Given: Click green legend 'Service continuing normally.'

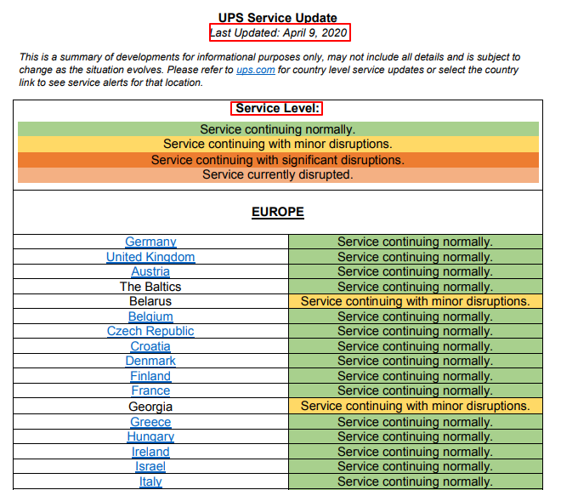Looking at the screenshot, I should (278, 129).
